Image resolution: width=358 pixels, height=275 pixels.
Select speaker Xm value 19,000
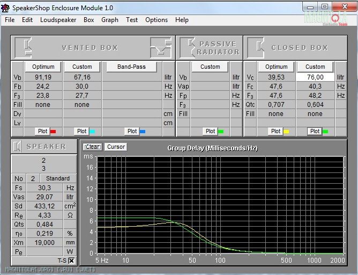pos(44,243)
